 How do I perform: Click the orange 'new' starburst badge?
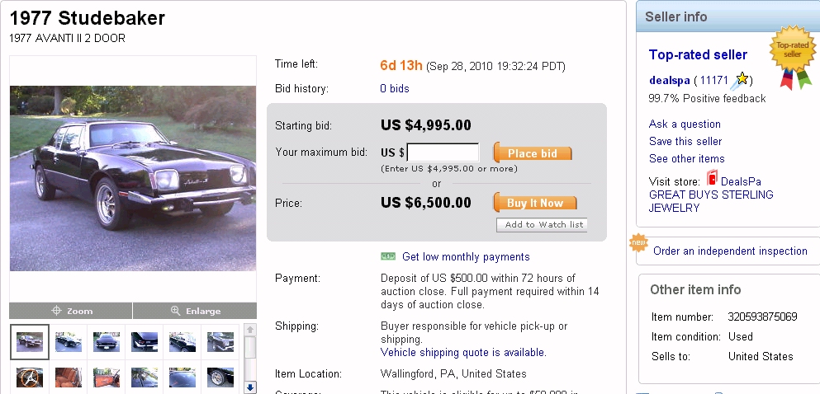coord(638,243)
